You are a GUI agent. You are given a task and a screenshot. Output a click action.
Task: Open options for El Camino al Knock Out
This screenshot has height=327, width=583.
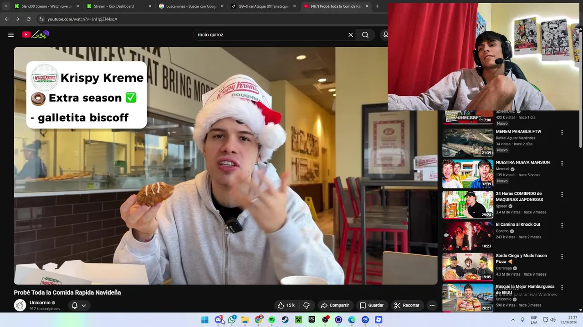[x=562, y=225]
